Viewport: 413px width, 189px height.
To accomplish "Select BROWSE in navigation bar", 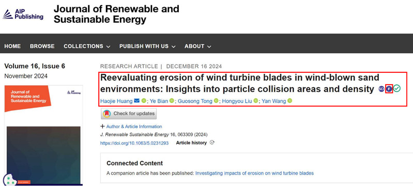I will click(x=42, y=46).
